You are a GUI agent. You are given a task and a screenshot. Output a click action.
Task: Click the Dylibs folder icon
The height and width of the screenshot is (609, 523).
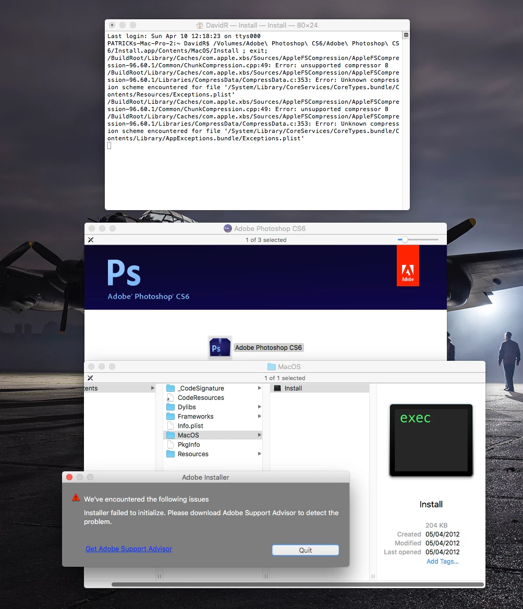point(170,407)
